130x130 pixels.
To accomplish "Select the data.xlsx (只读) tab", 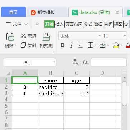I will (96, 12).
